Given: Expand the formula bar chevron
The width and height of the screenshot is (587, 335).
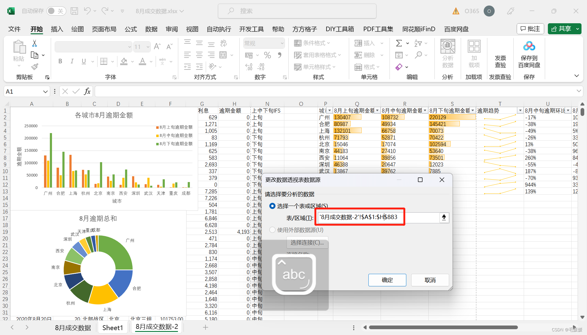Looking at the screenshot, I should click(x=578, y=91).
